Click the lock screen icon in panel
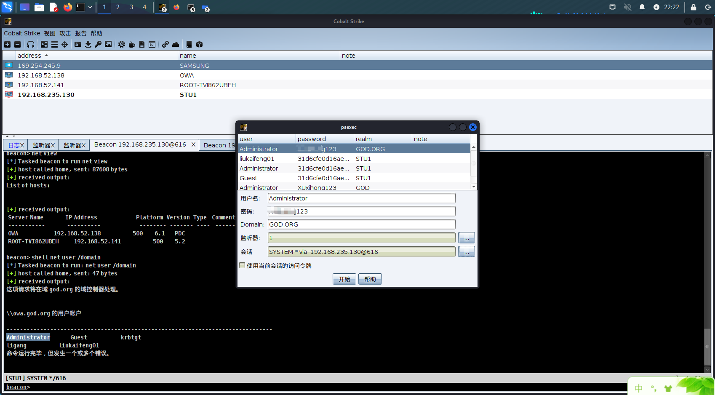 (x=693, y=7)
